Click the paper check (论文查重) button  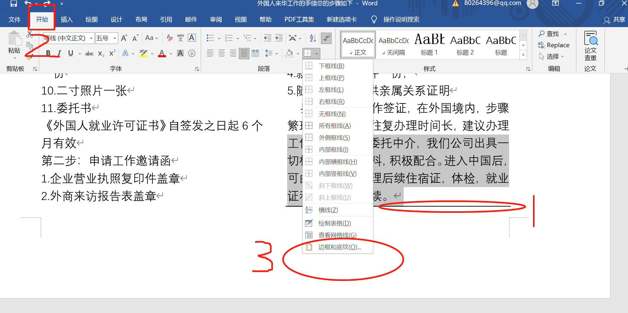pyautogui.click(x=591, y=46)
